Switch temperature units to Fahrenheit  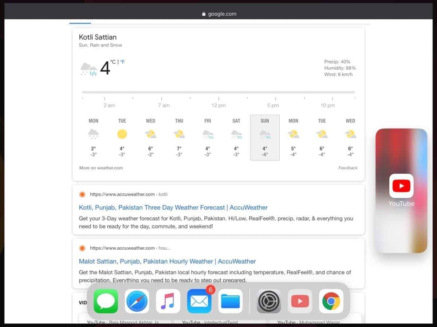coord(123,62)
